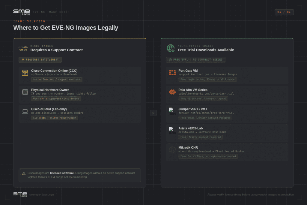Click the 'IMAGE SOURCING' label
Viewport: 307px width, 205px height.
point(29,21)
